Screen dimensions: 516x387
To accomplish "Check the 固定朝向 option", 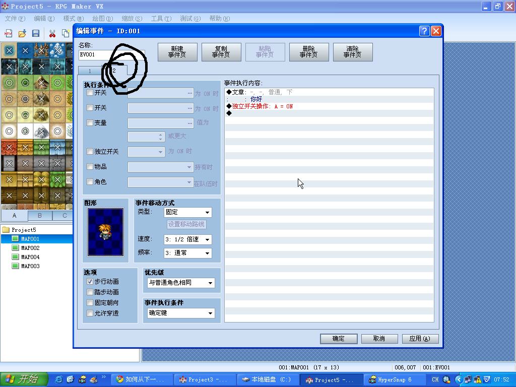I will pos(90,302).
